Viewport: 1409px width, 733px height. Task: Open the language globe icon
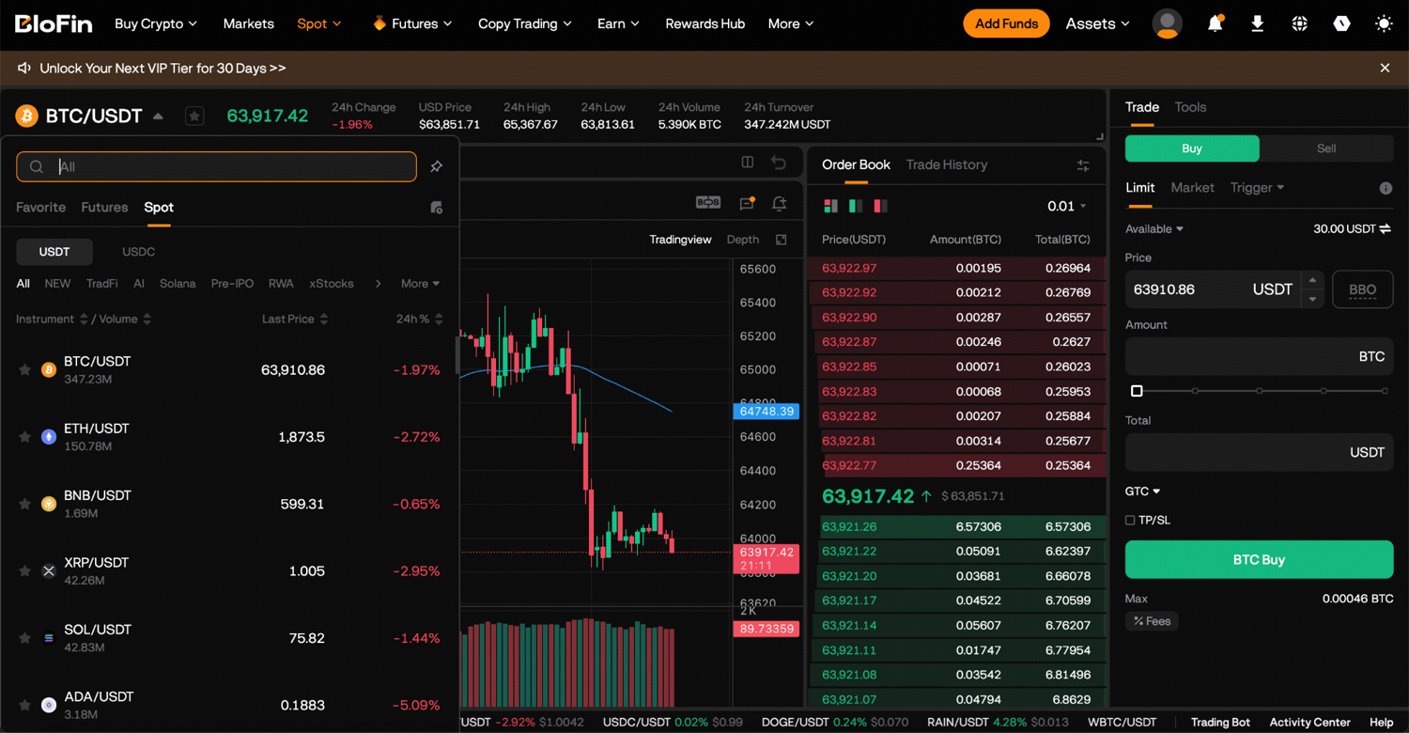coord(1299,23)
